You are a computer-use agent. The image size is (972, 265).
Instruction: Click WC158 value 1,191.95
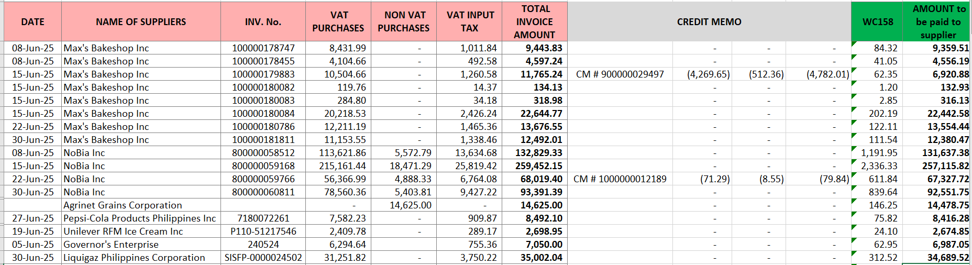click(x=878, y=153)
